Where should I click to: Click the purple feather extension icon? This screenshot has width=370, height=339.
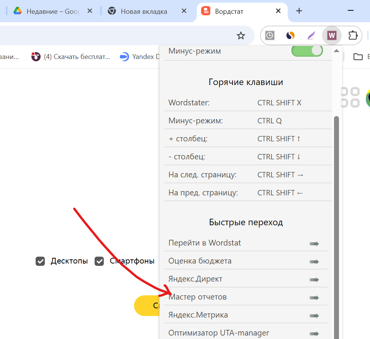(311, 36)
